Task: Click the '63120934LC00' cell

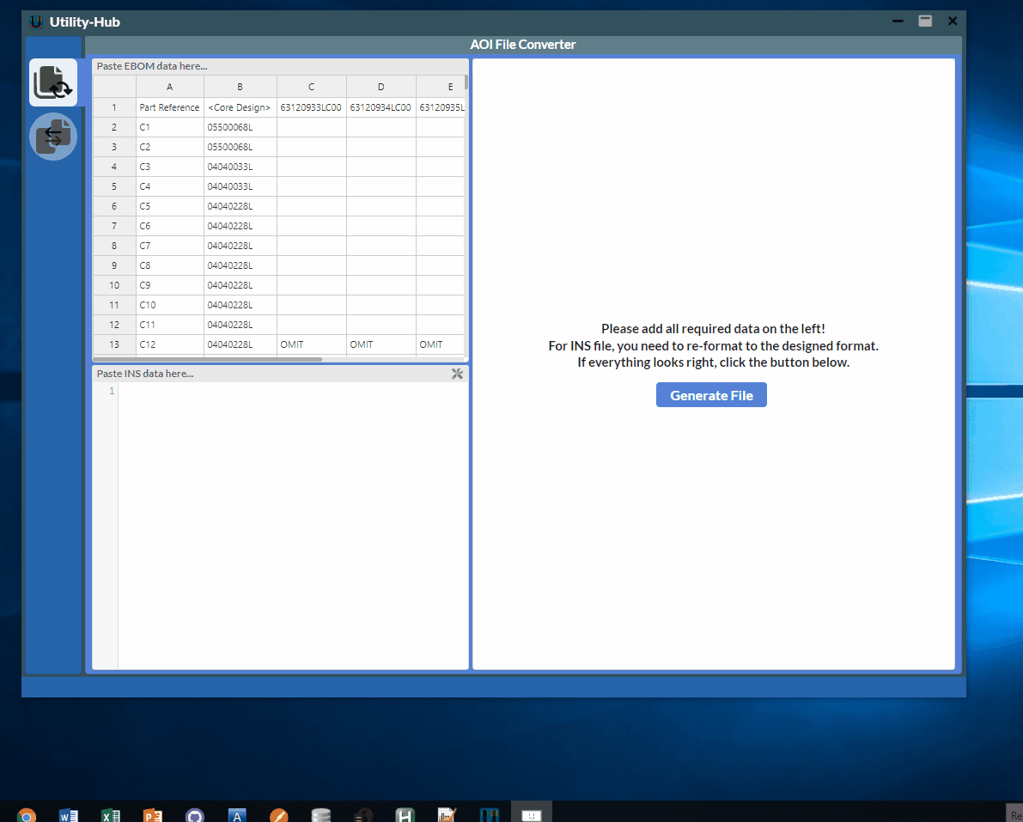Action: tap(381, 107)
